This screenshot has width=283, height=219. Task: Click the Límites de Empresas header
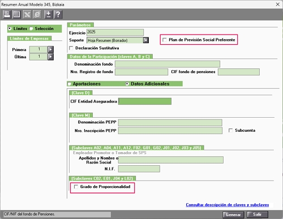(29, 38)
